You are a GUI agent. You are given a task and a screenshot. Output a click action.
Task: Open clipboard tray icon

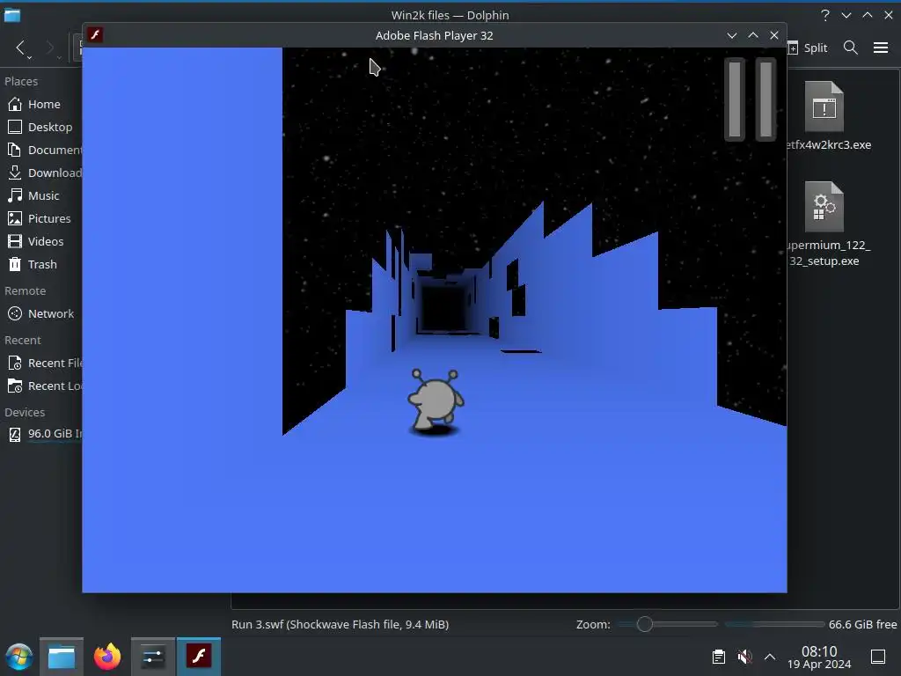point(718,657)
